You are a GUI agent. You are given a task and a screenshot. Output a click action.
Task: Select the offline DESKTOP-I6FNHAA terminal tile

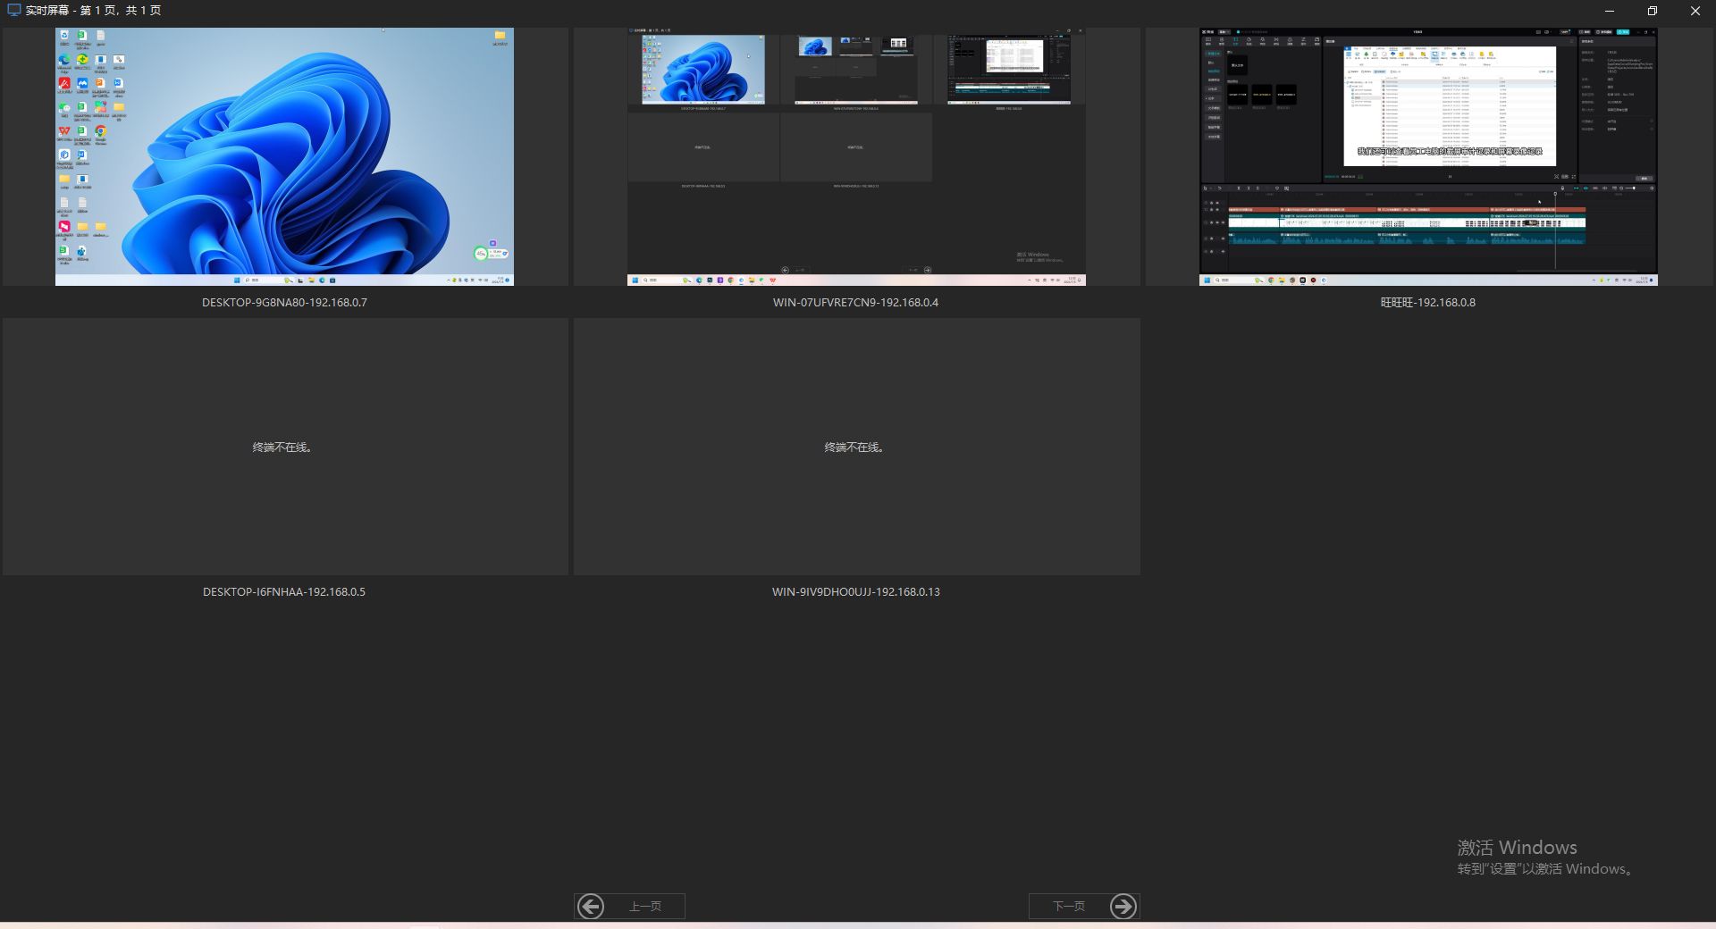(285, 447)
